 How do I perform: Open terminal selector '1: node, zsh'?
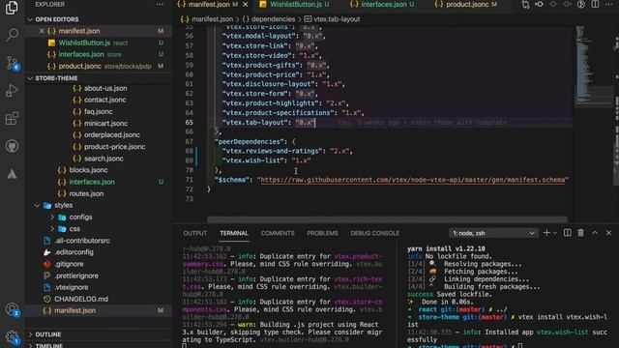click(493, 233)
